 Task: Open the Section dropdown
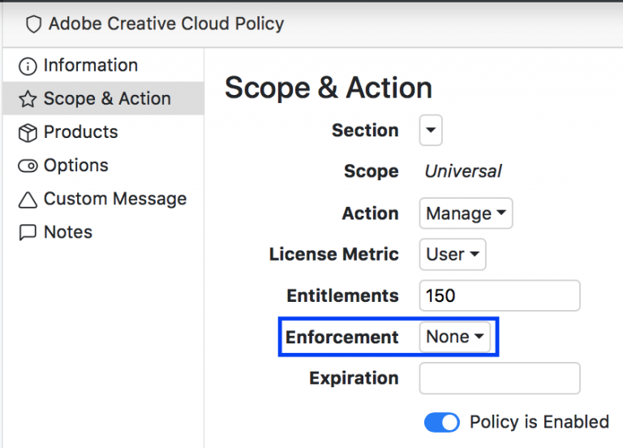click(431, 131)
